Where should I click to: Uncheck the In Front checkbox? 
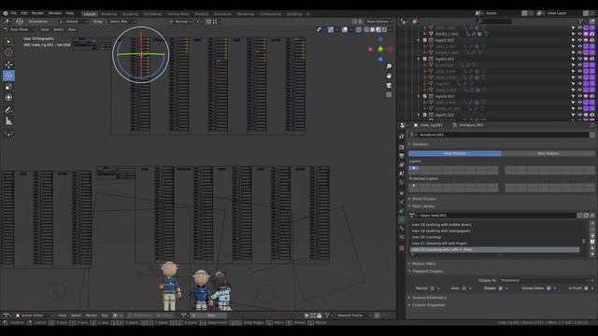coord(586,288)
